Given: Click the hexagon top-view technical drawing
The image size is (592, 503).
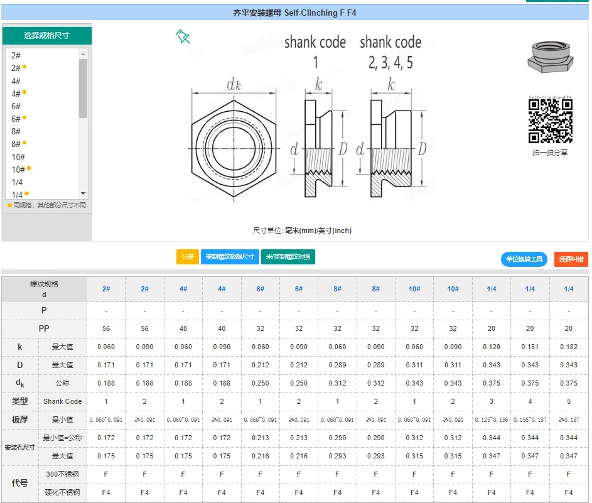Looking at the screenshot, I should [234, 148].
